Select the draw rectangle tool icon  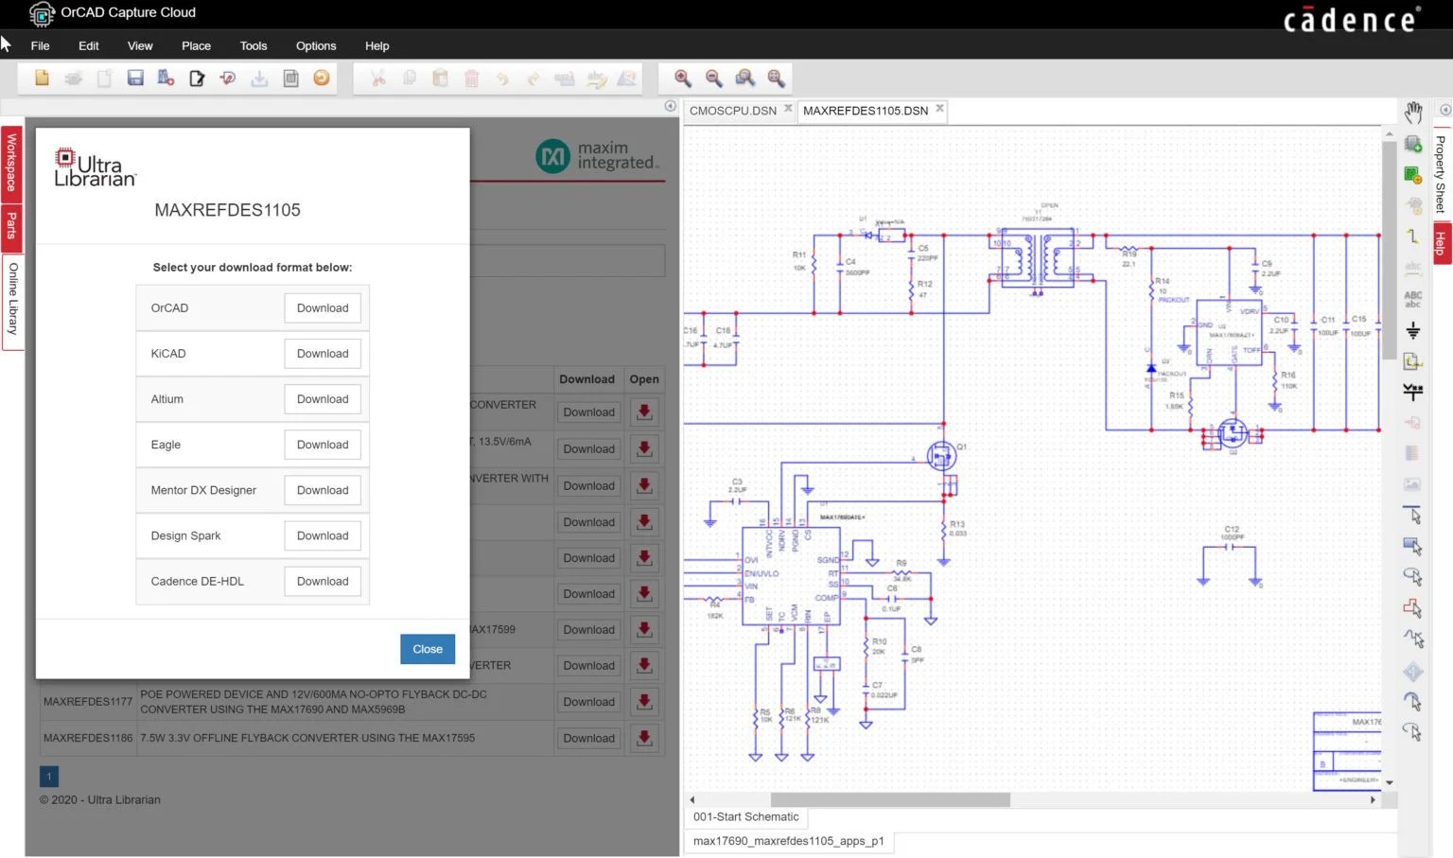tap(1413, 546)
